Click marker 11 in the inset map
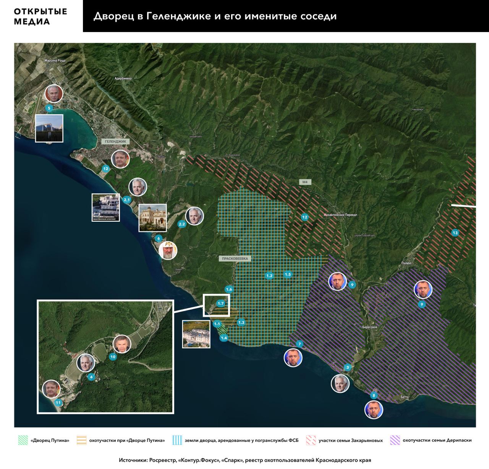489x469 pixels. click(x=58, y=403)
